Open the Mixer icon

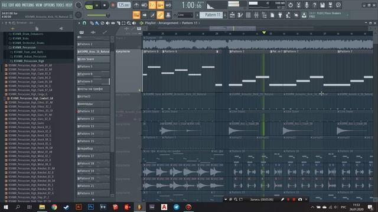click(256, 15)
